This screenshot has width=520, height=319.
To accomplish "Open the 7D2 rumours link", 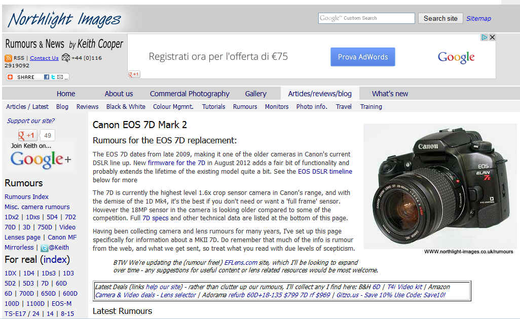I will point(70,217).
